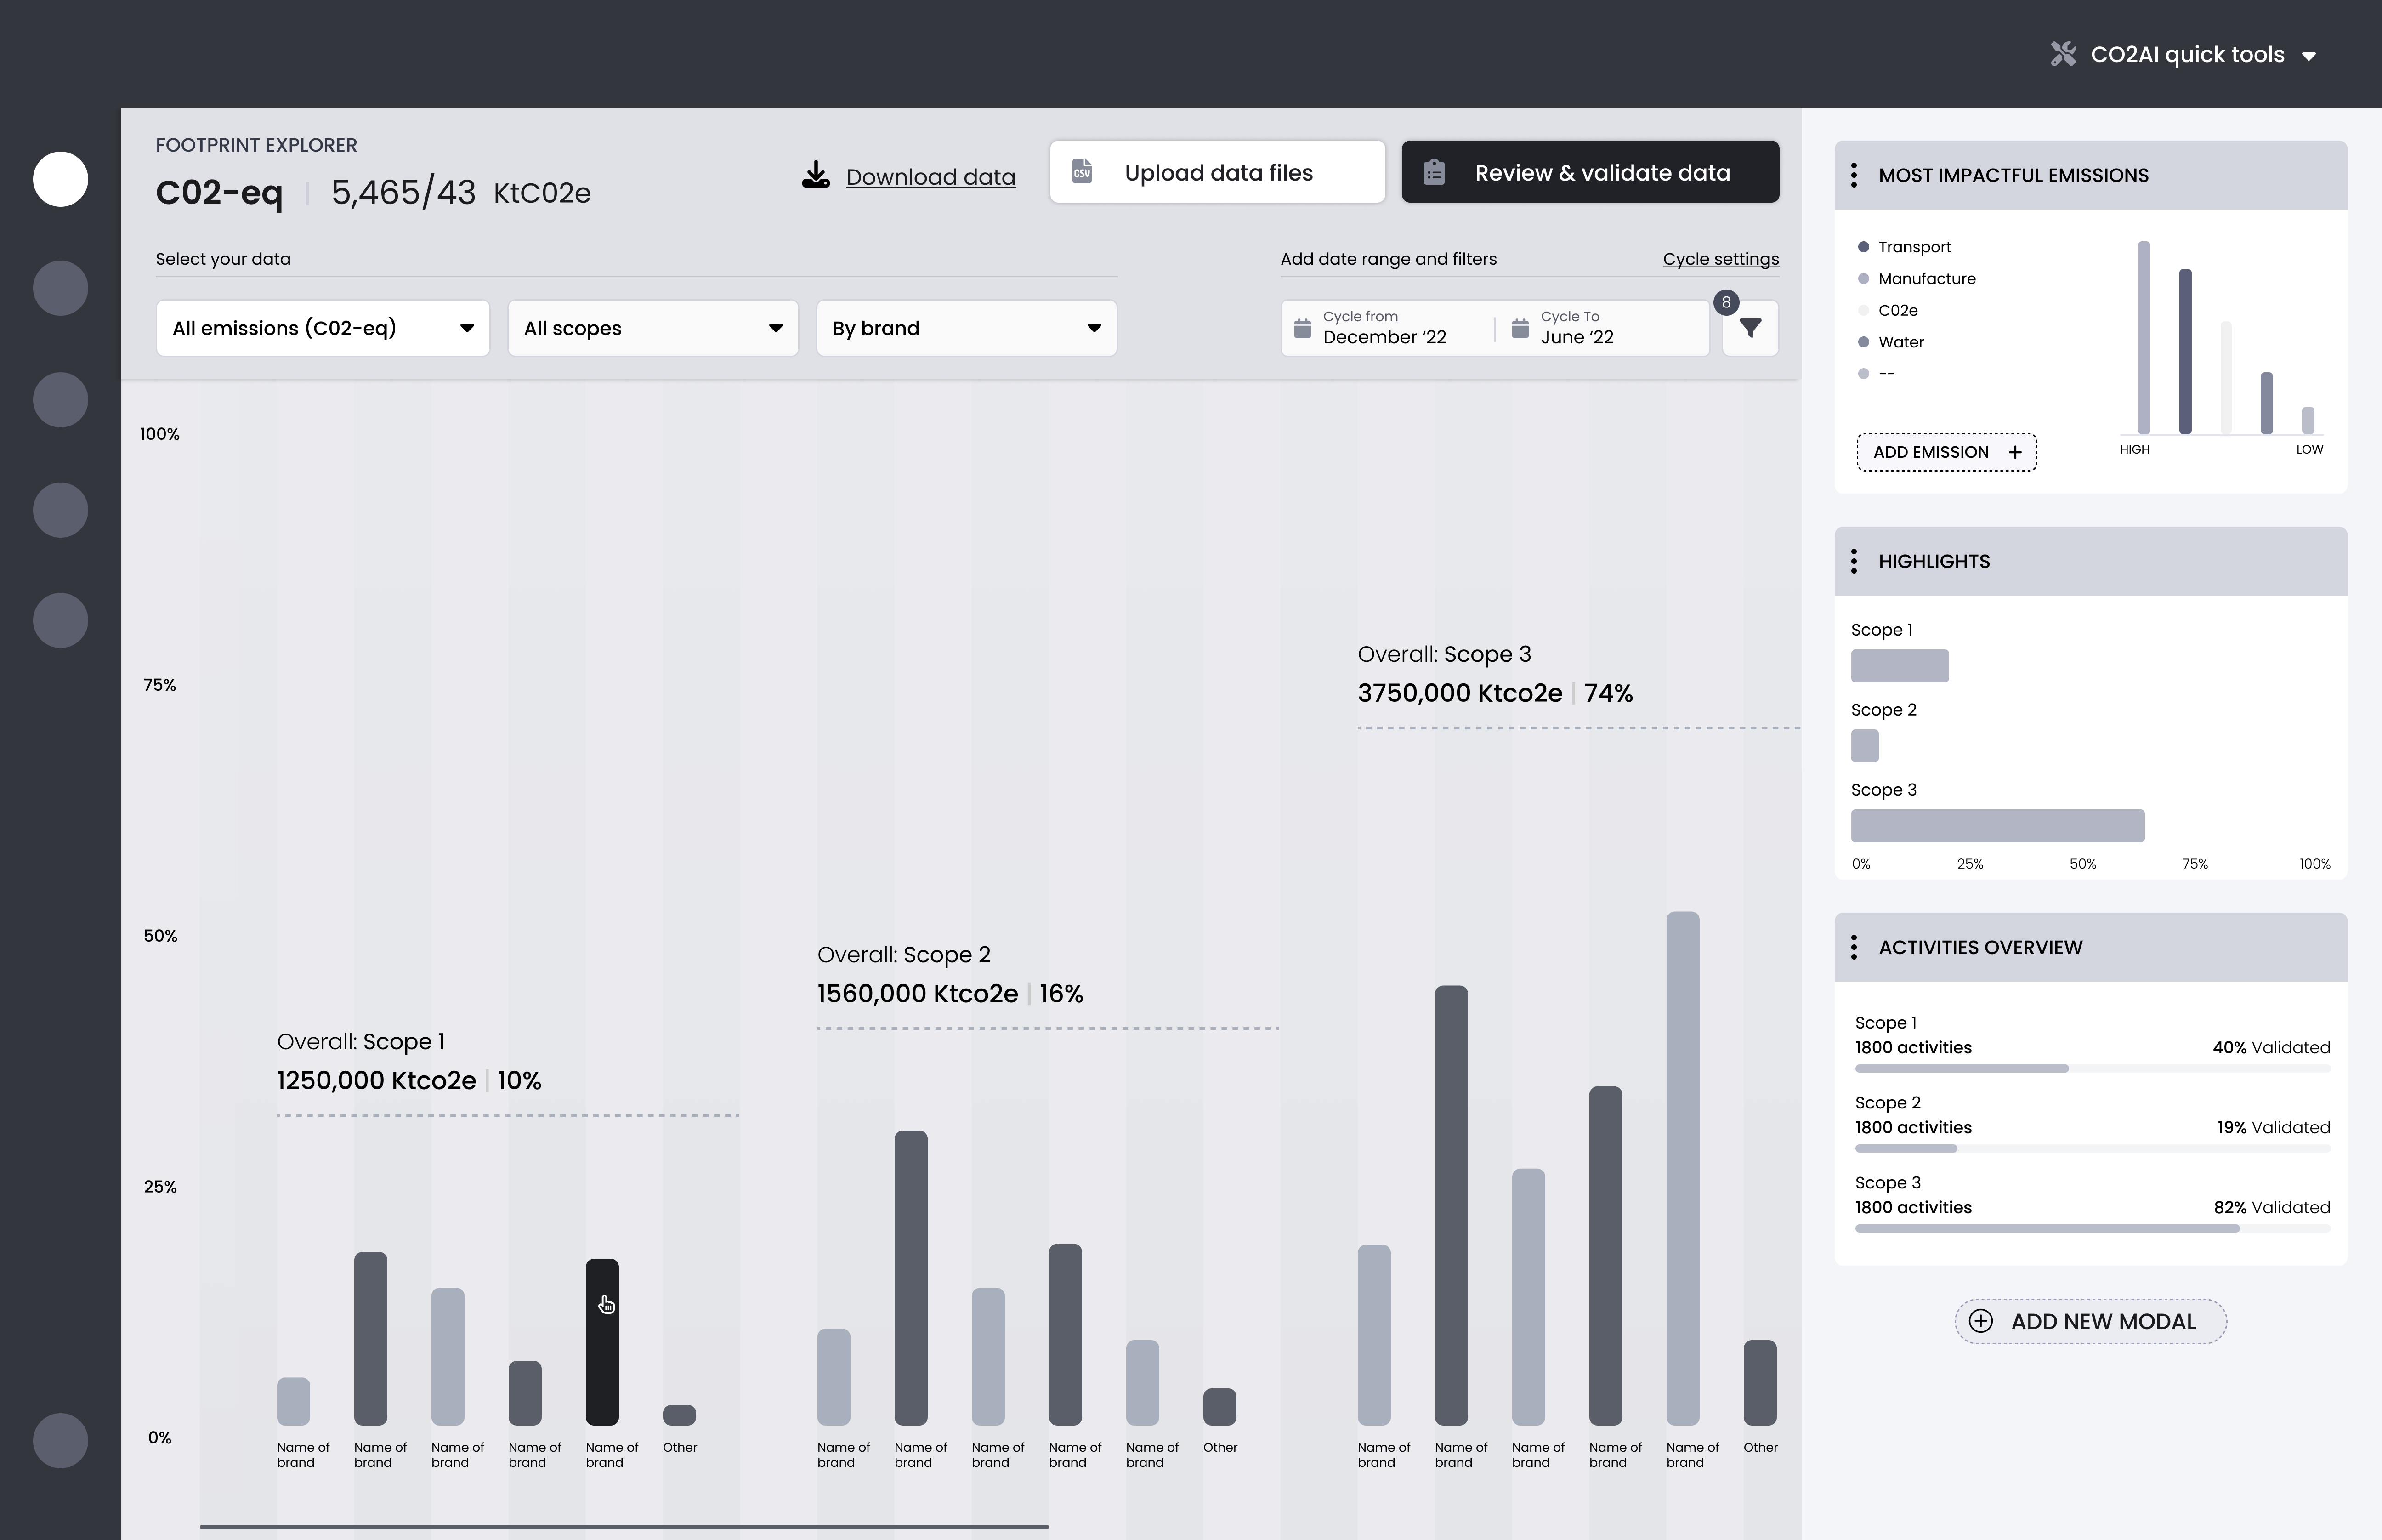
Task: Toggle the Transport legend item
Action: [x=1913, y=247]
